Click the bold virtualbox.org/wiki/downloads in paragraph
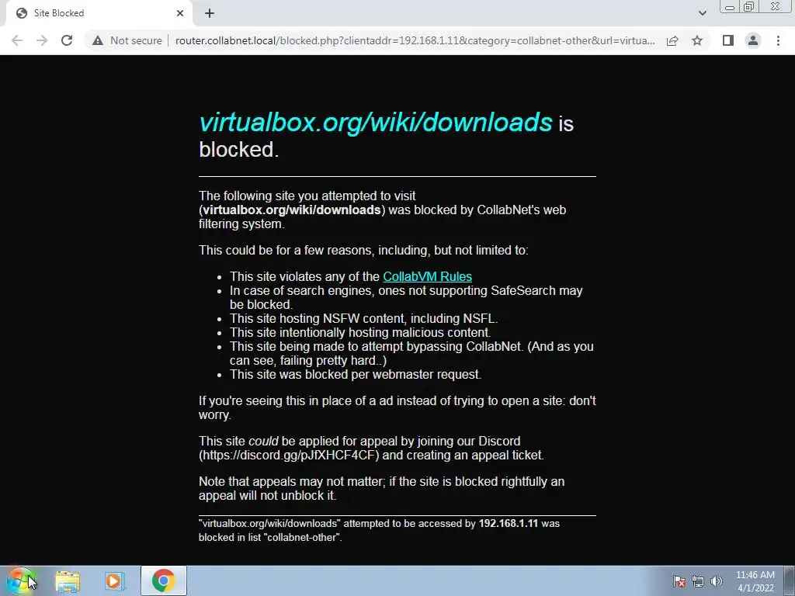795x596 pixels. [x=292, y=210]
